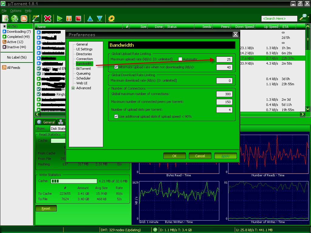Uncheck Alternate upload rate when not downloading
Screen dimensions: 311x233
[x=116, y=67]
